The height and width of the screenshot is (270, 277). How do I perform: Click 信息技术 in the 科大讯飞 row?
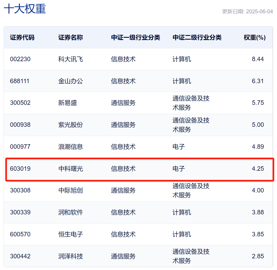123,59
